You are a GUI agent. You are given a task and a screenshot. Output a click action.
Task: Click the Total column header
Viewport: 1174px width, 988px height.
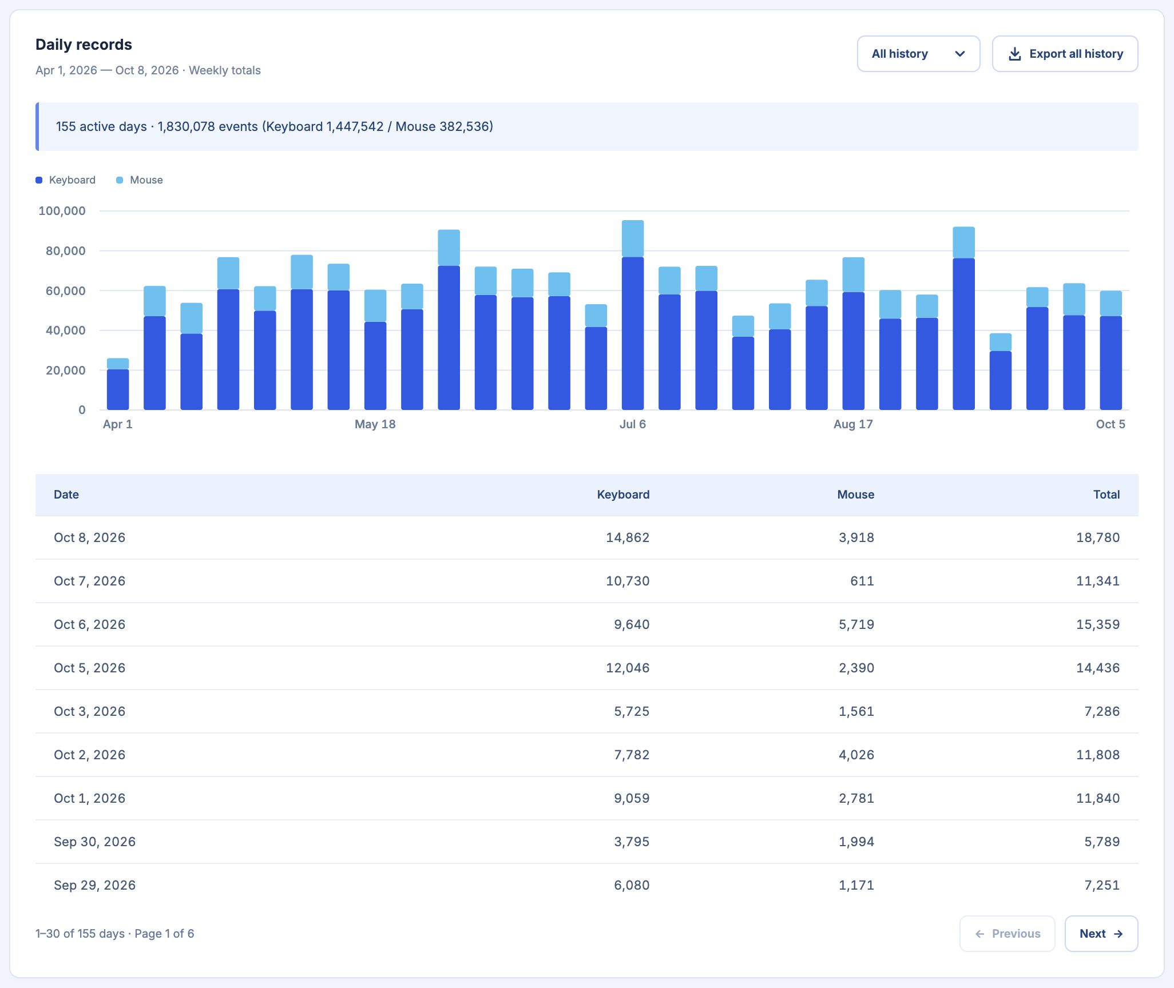(1106, 495)
